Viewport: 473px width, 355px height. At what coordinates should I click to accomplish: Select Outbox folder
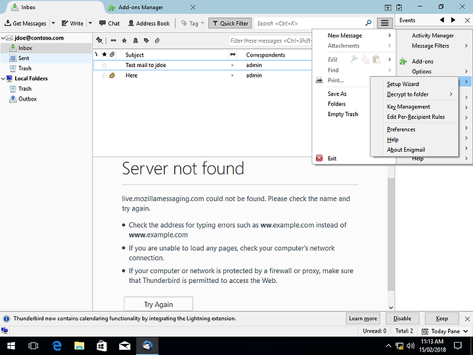[x=46, y=99]
